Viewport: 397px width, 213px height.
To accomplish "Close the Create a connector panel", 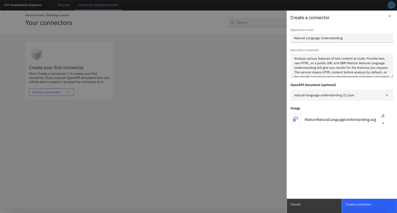I will click(389, 16).
